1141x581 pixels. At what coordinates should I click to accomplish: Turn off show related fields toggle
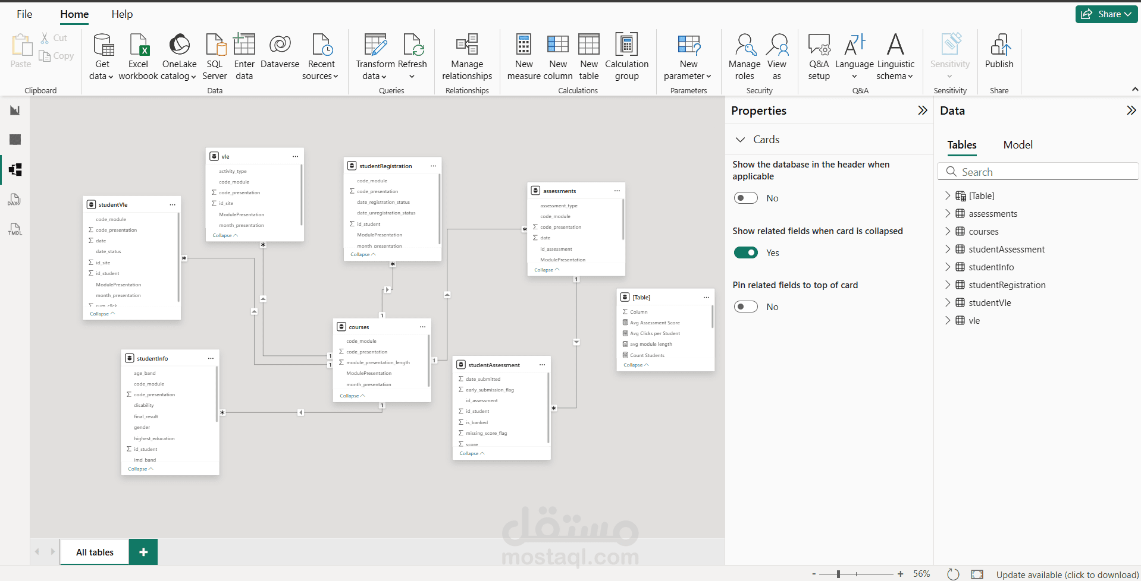pyautogui.click(x=746, y=252)
